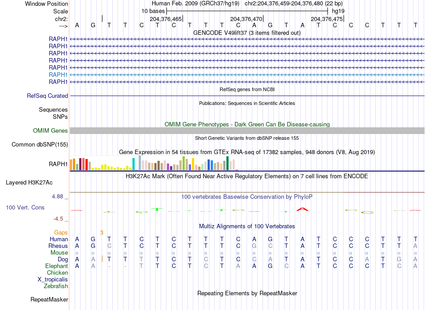Image resolution: width=425 pixels, height=310 pixels.
Task: Open the GTEx Gene Expression track title
Action: (x=247, y=152)
